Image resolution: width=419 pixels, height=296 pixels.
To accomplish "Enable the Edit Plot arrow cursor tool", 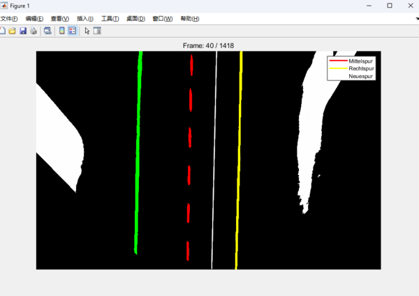I will [87, 31].
